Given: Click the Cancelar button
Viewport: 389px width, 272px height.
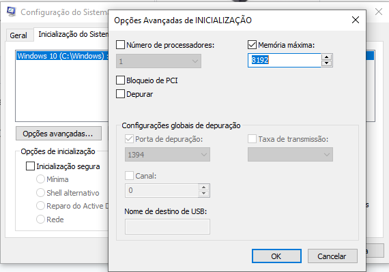Looking at the screenshot, I should (x=332, y=256).
